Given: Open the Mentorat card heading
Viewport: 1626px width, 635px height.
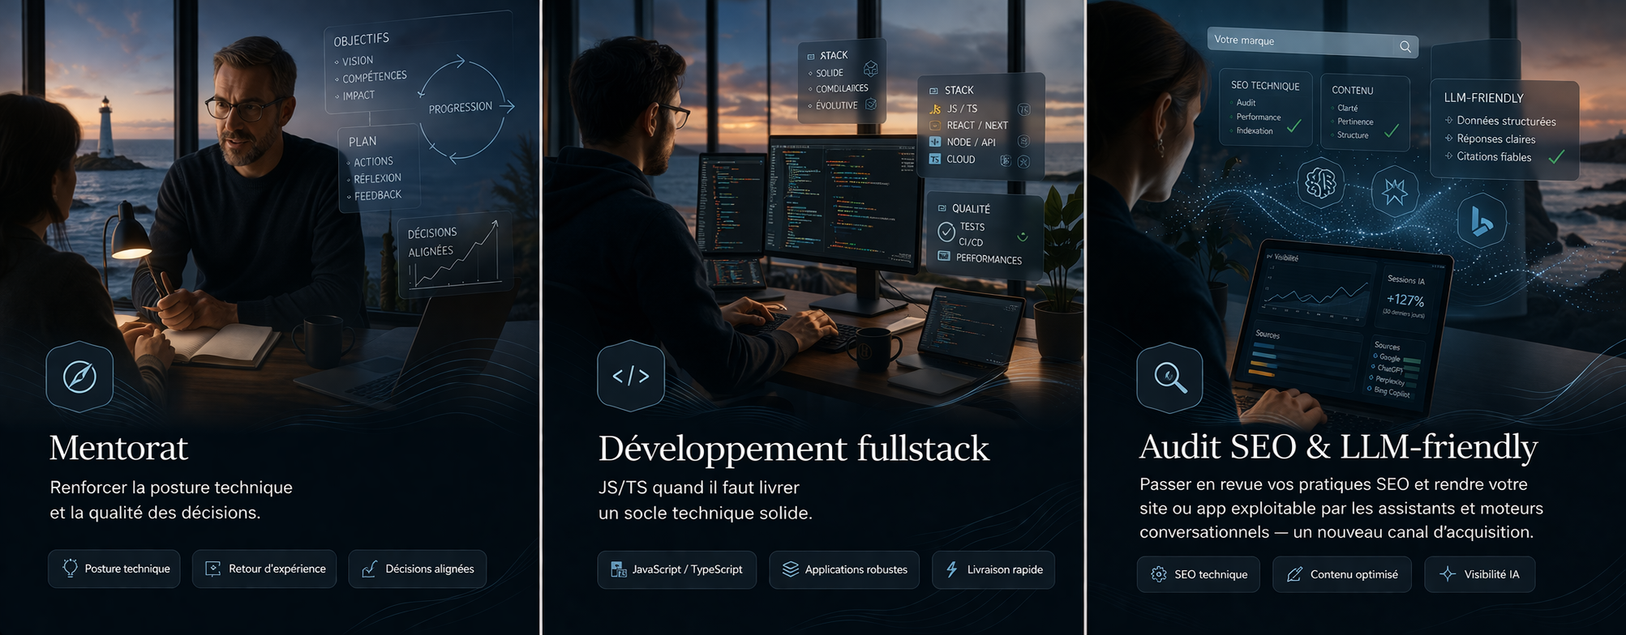Looking at the screenshot, I should [118, 448].
